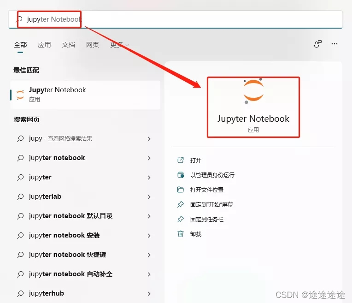
Task: Expand the arrow for the jupyterhub suggestion
Action: coord(149,294)
